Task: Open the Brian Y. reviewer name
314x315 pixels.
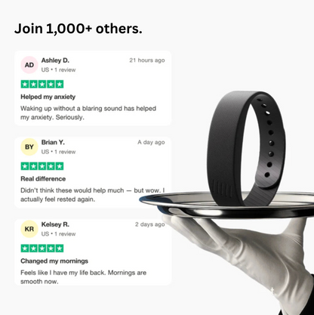Action: coord(53,143)
